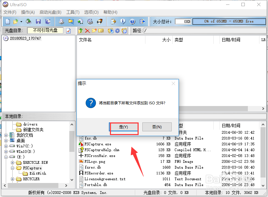Open the 启动光盘(B) menu
This screenshot has width=268, height=197.
(51, 12)
